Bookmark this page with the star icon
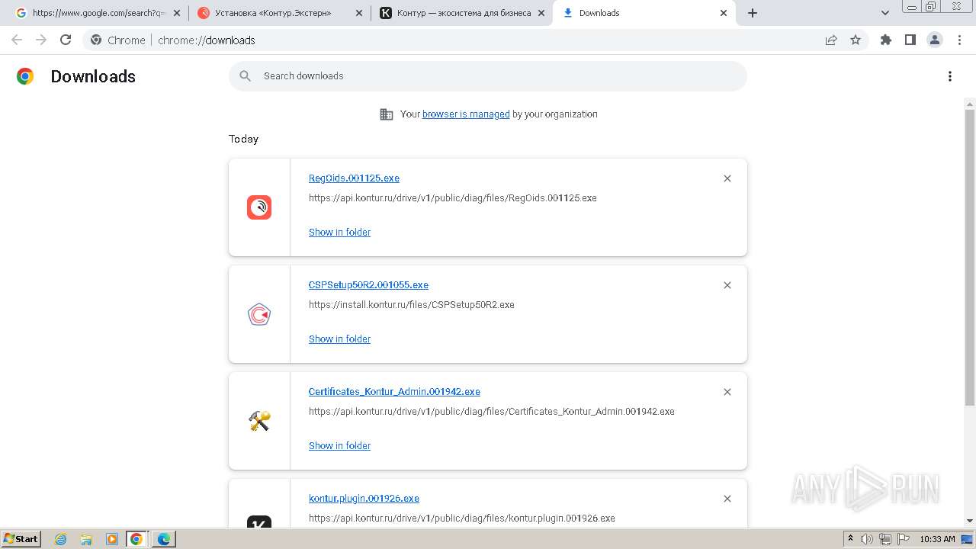The height and width of the screenshot is (549, 976). click(856, 40)
